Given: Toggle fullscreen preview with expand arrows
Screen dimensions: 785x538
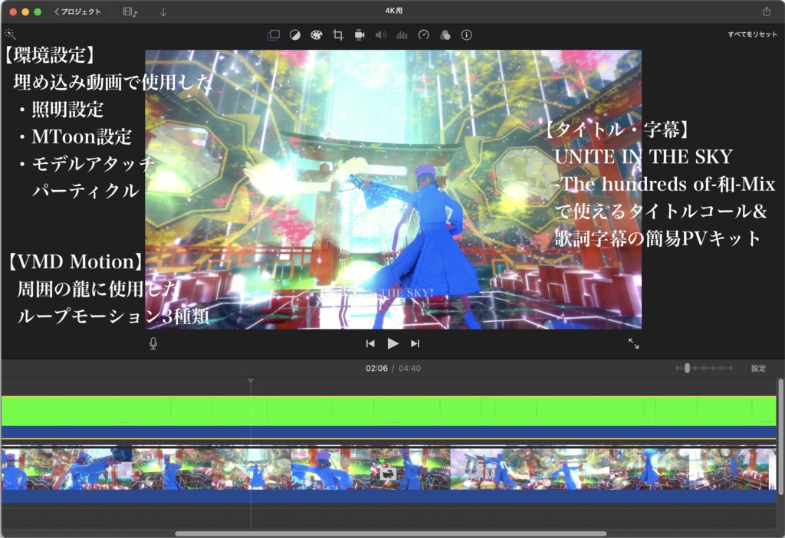Looking at the screenshot, I should coord(635,344).
